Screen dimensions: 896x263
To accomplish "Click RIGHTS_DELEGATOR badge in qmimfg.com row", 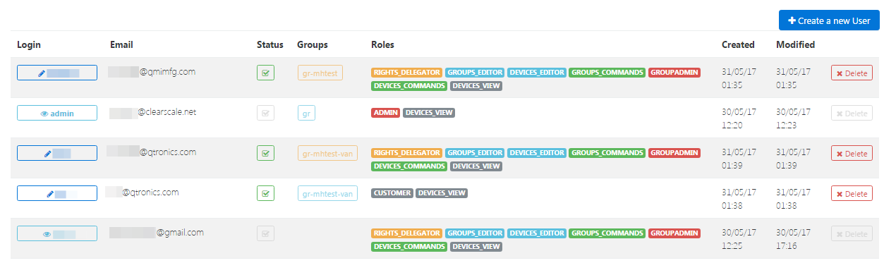I will click(406, 73).
